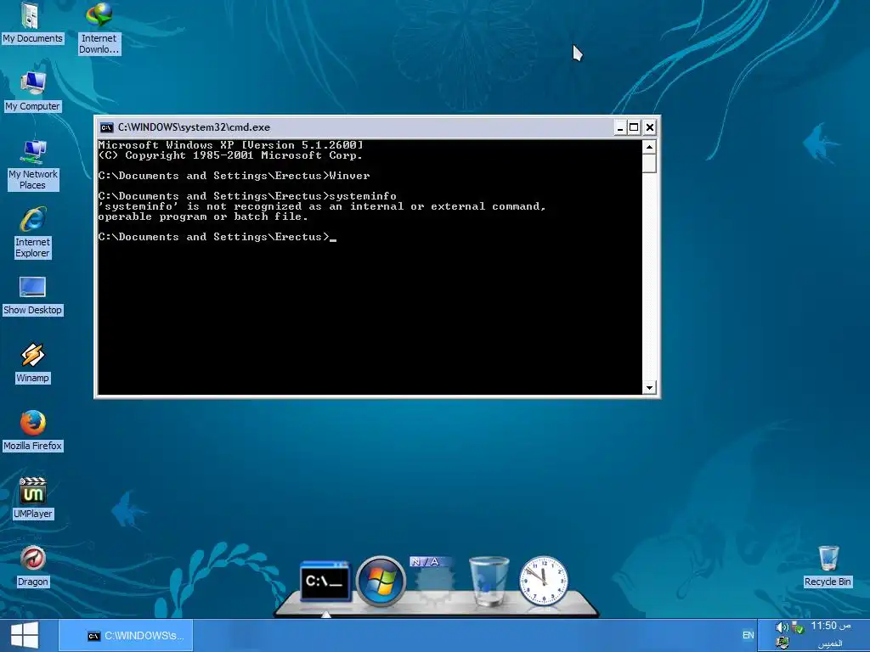Click the N/A gear item in dock
Image resolution: width=870 pixels, height=652 pixels.
[x=433, y=581]
